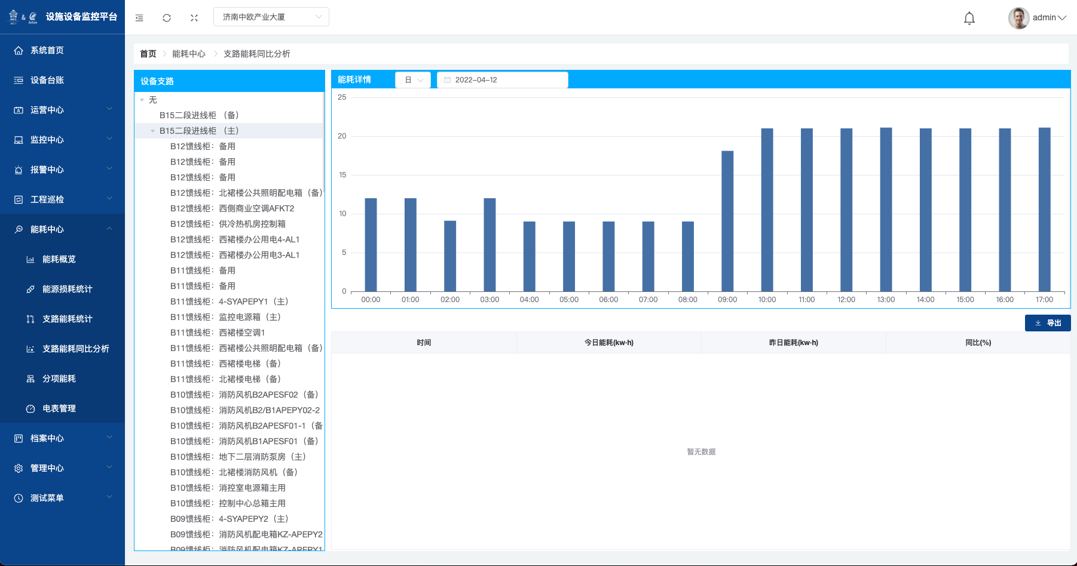Screen dimensions: 1077x566
Task: Toggle fullscreen with the expand icon
Action: (x=194, y=18)
